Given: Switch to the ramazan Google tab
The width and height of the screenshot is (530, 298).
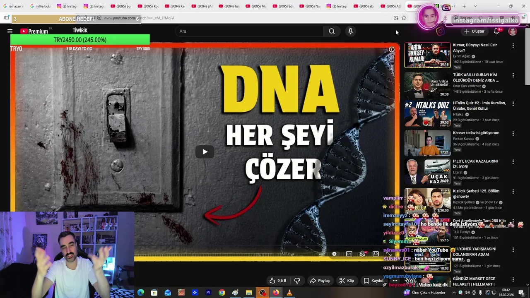Looking at the screenshot, I should (x=14, y=6).
